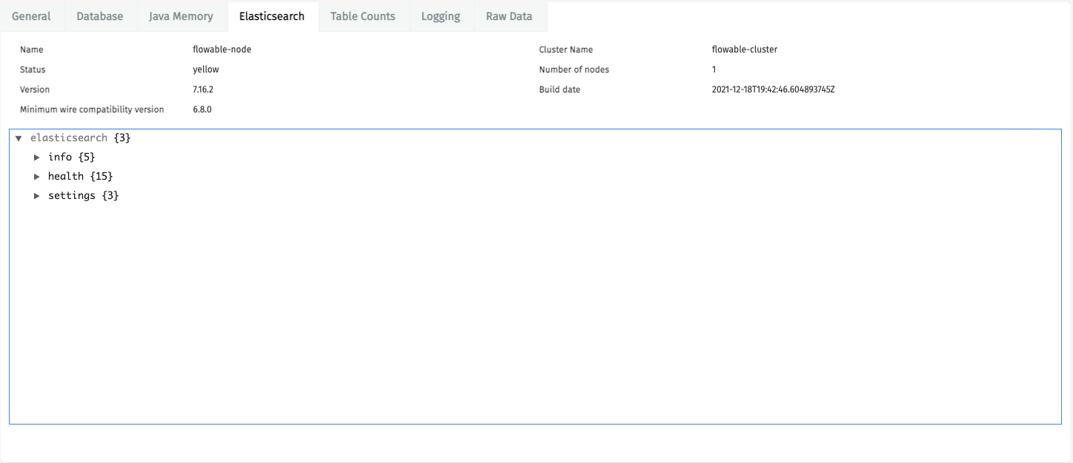Open the Database tab
1073x463 pixels.
[99, 16]
